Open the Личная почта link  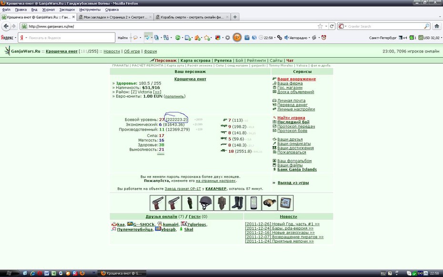click(291, 101)
